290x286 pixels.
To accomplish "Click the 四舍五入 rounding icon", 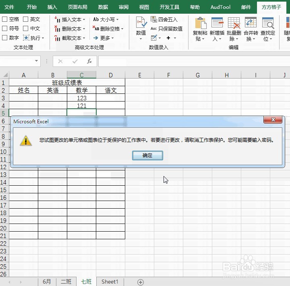I will (x=153, y=19).
